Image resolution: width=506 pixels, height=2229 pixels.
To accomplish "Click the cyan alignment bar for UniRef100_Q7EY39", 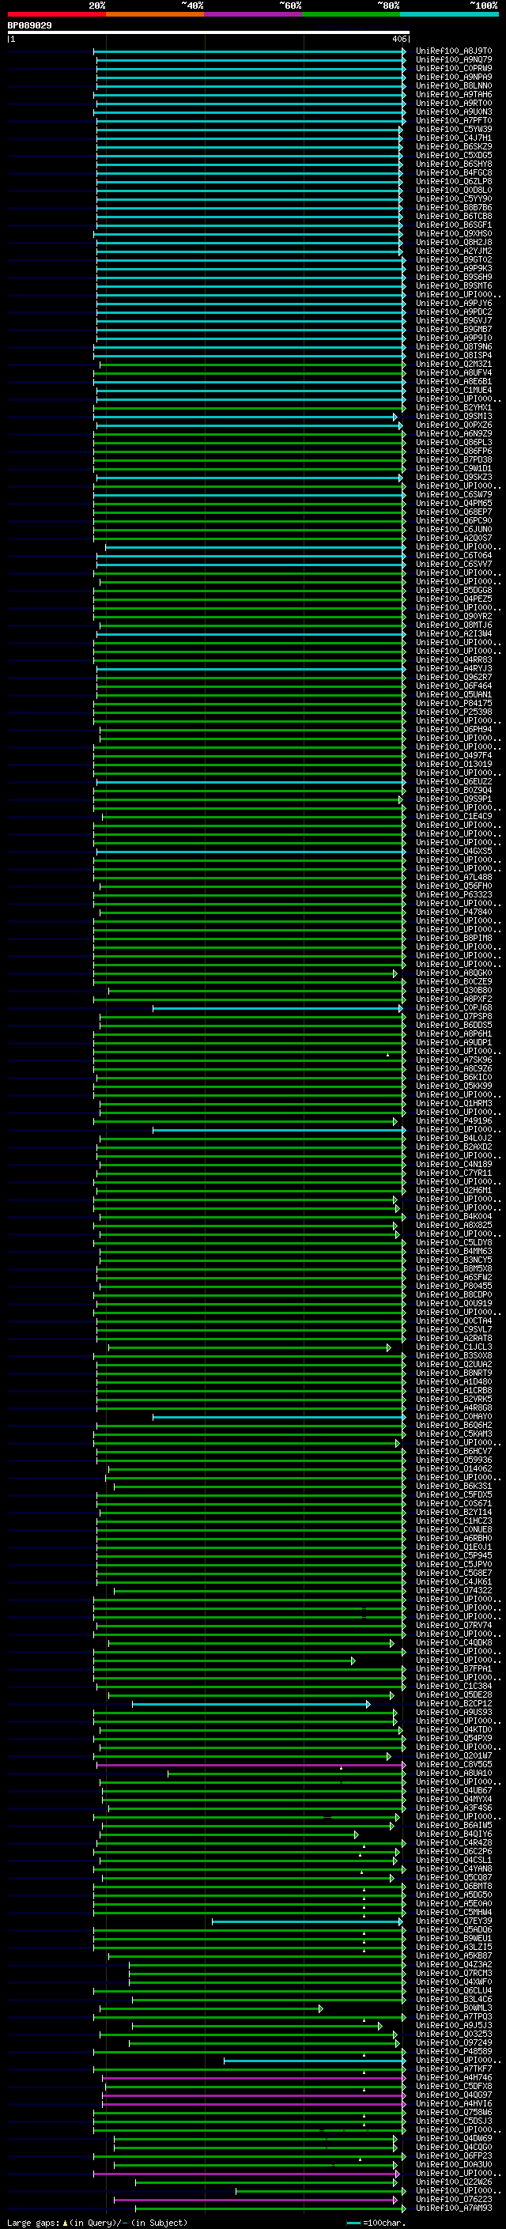I will (307, 1921).
